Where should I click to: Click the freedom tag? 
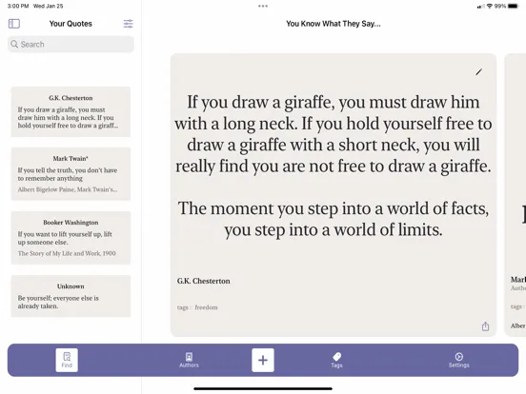[206, 307]
